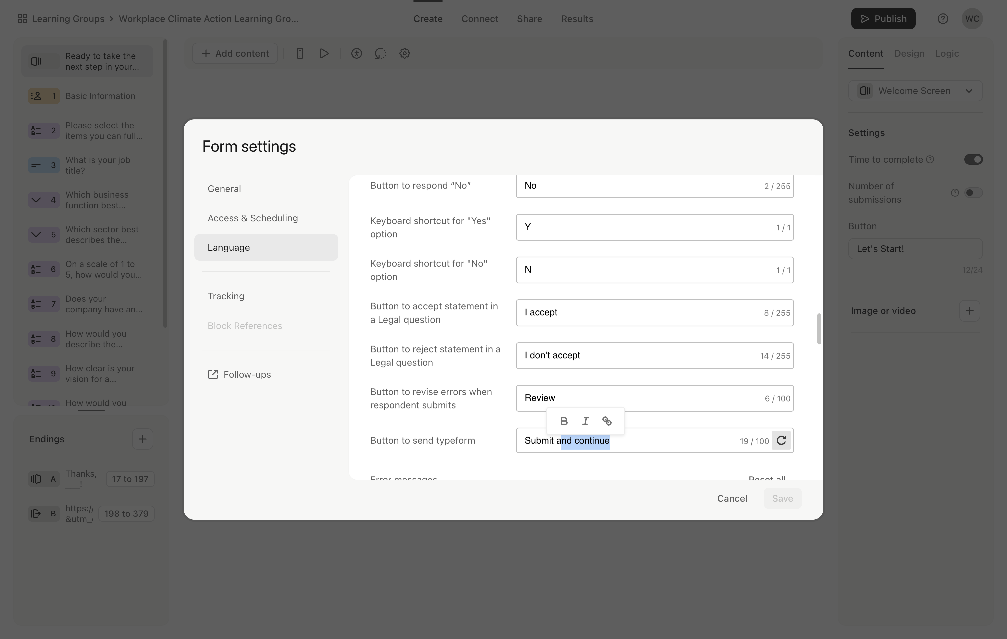
Task: Edit the 'Let's Start!' button text
Action: point(915,249)
